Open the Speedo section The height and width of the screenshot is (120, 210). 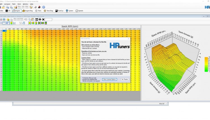79,11
